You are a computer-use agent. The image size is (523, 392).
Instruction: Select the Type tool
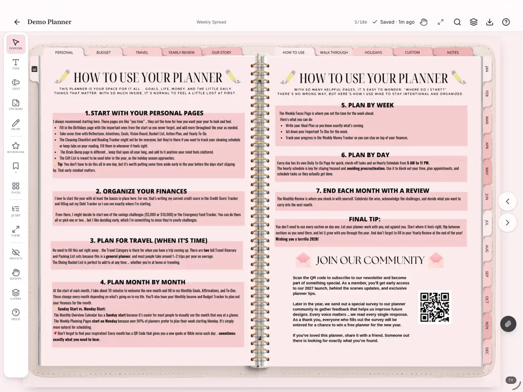15,64
